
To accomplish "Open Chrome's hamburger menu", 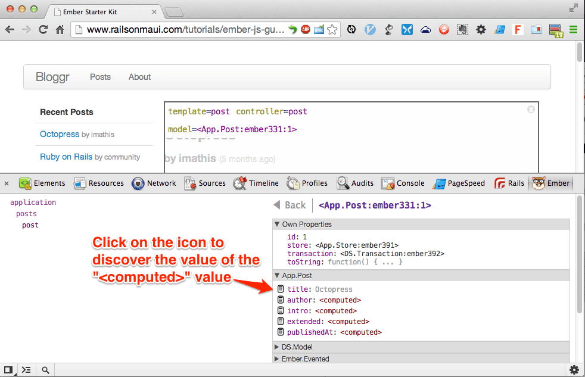I will pos(573,29).
